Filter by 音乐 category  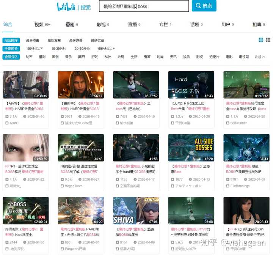tap(68, 57)
